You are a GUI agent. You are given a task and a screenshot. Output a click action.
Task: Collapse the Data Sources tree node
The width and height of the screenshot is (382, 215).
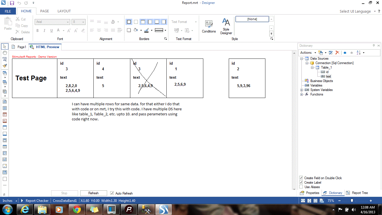(x=302, y=59)
